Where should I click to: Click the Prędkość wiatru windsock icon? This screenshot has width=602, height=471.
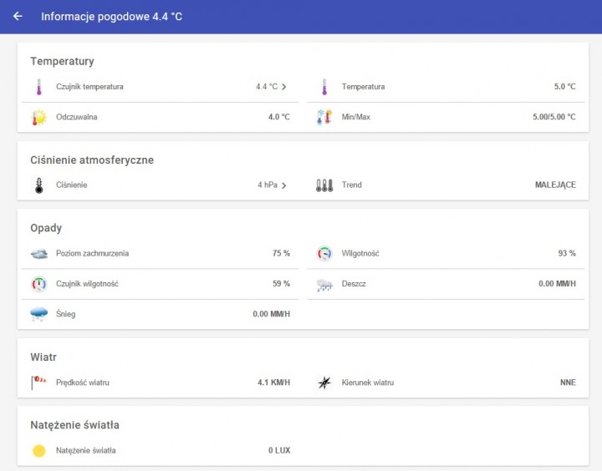tap(38, 382)
